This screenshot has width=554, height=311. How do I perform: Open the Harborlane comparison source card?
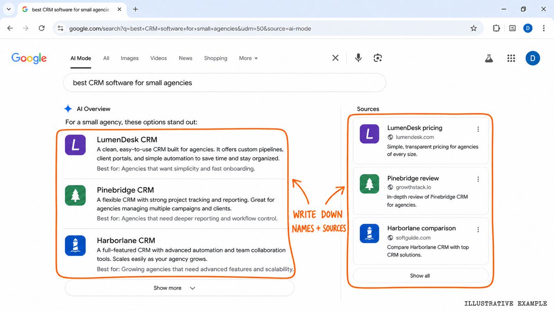(421, 241)
